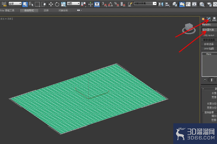Click the render teapot icon at toolbar edge
Image resolution: width=217 pixels, height=144 pixels.
pyautogui.click(x=215, y=4)
